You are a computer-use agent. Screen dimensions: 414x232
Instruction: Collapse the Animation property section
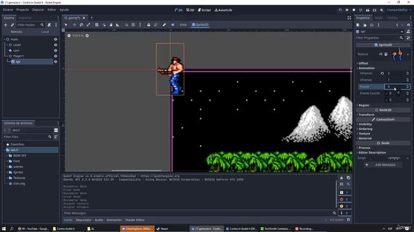[366, 68]
